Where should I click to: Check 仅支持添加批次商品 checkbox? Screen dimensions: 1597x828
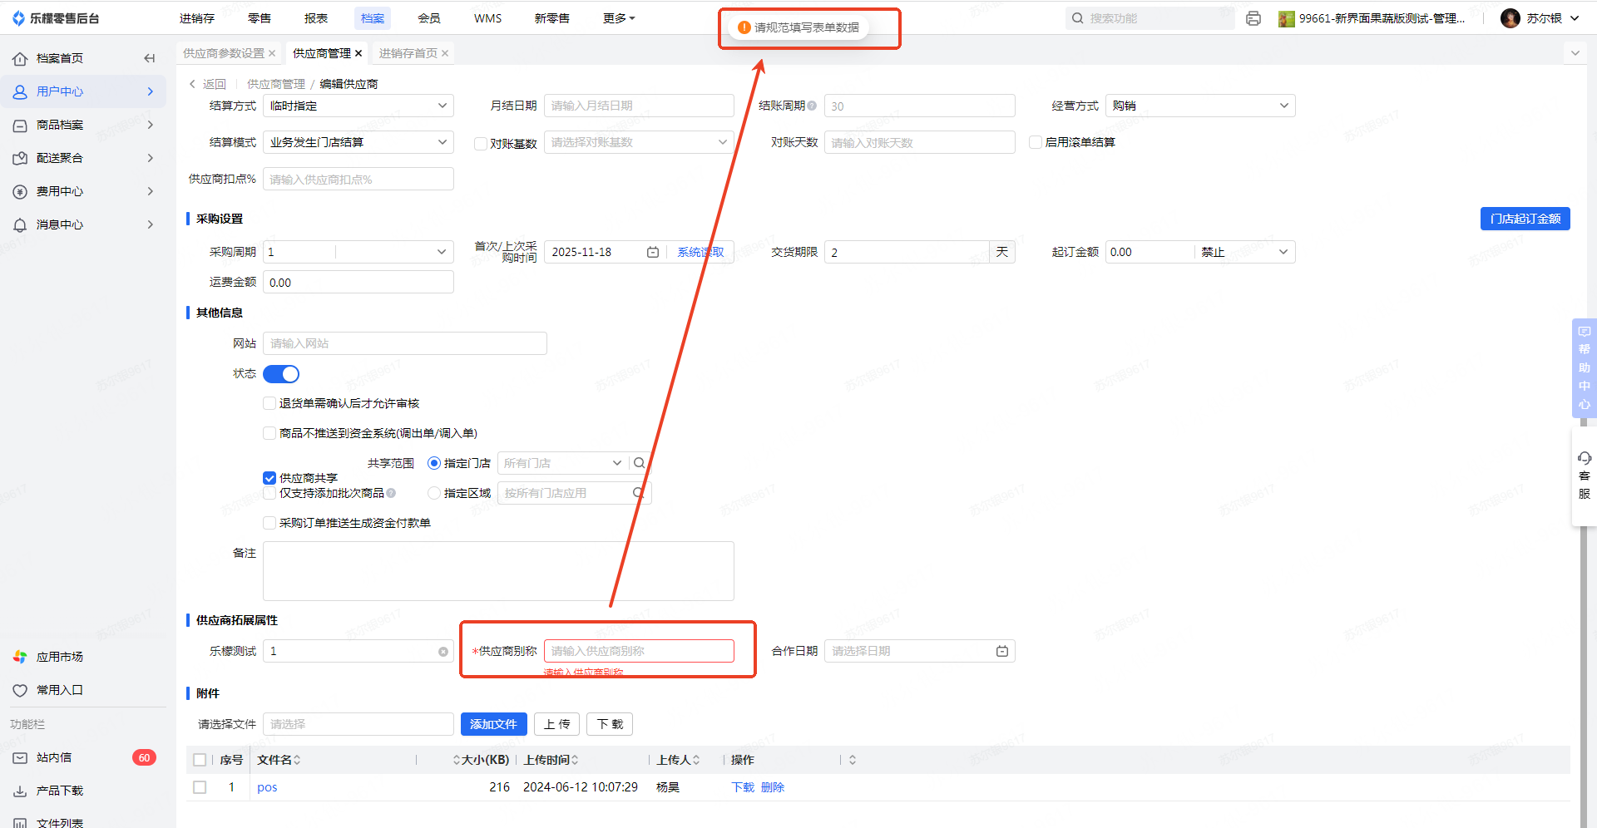click(269, 493)
